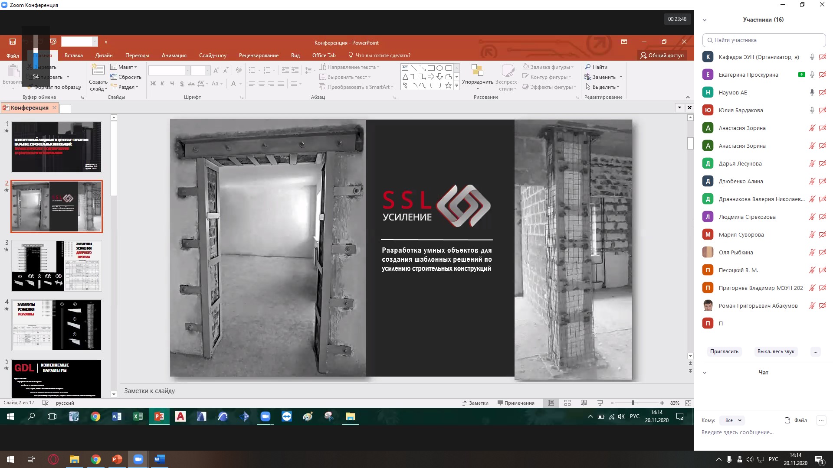
Task: Open the Слайд-шоу ribbon tab
Action: [x=213, y=55]
